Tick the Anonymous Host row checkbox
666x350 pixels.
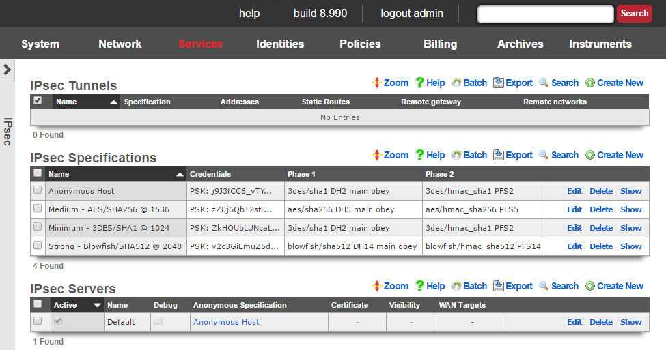click(38, 191)
